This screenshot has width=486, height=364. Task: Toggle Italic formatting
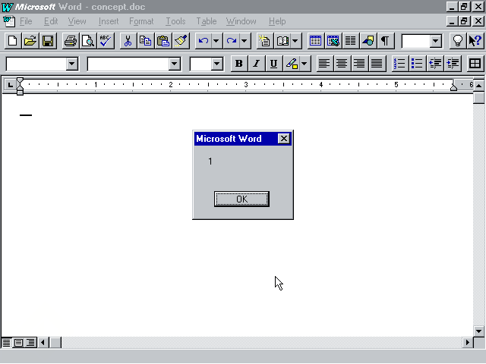coord(257,64)
